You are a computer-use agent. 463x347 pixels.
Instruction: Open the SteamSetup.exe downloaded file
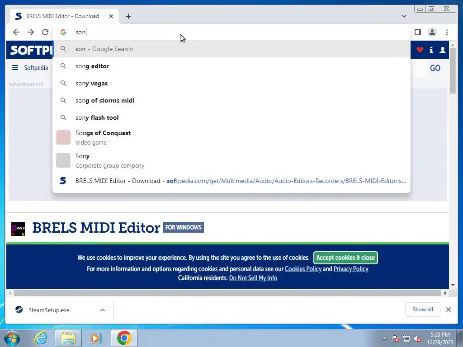(49, 310)
